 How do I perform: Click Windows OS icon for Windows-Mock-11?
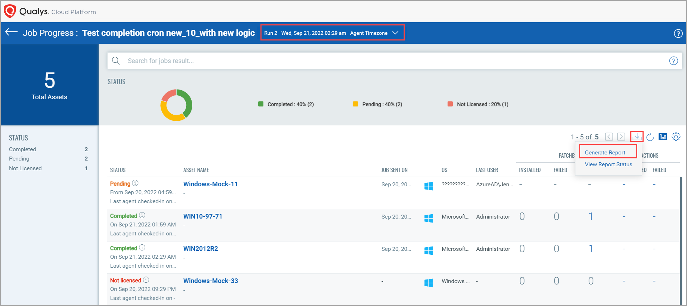click(x=429, y=186)
